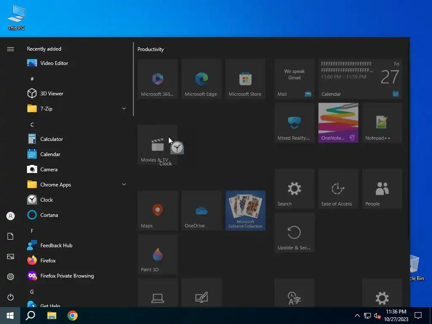432x324 pixels.
Task: Open Calendar in the app list
Action: 77,154
